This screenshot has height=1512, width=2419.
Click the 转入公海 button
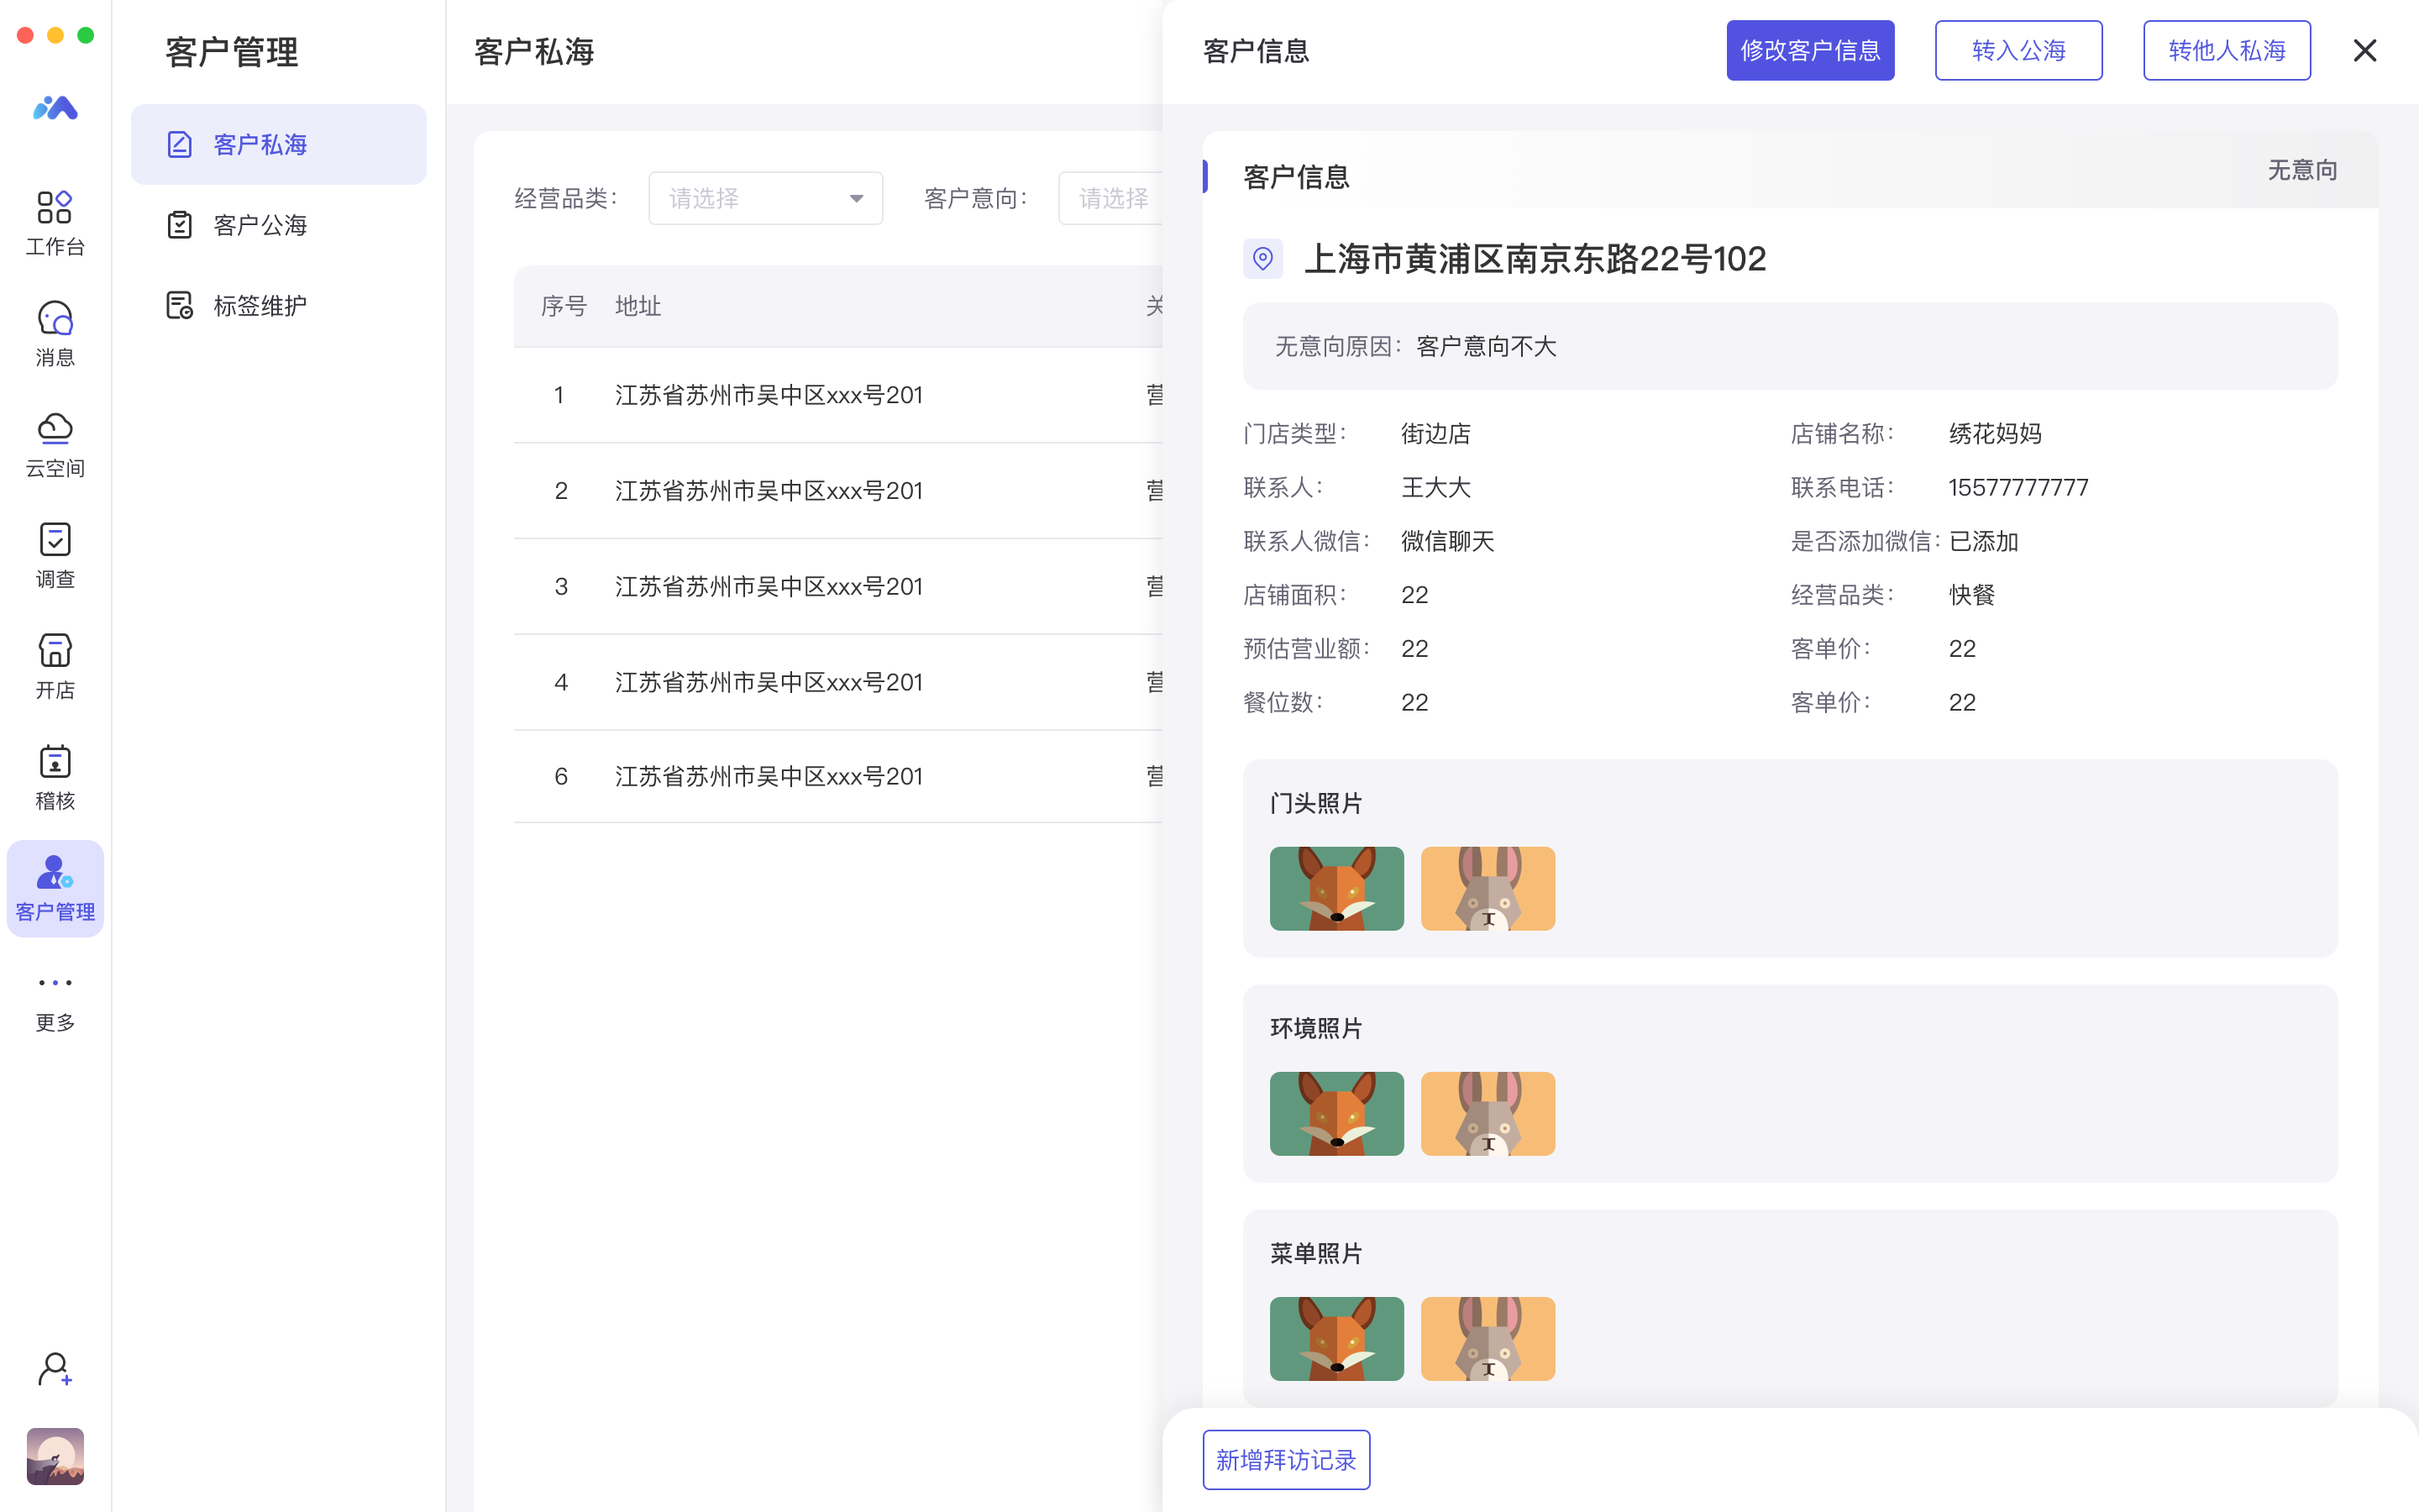2018,50
